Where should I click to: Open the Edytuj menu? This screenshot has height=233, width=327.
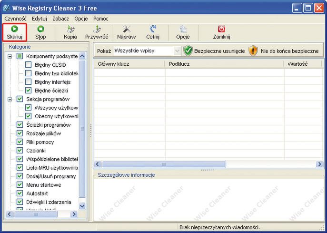click(40, 19)
